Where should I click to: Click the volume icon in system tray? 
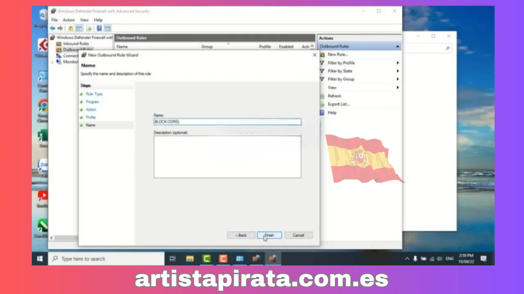(x=440, y=258)
